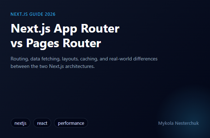Click the performance tag pill
The image size is (210, 138).
[x=71, y=123]
